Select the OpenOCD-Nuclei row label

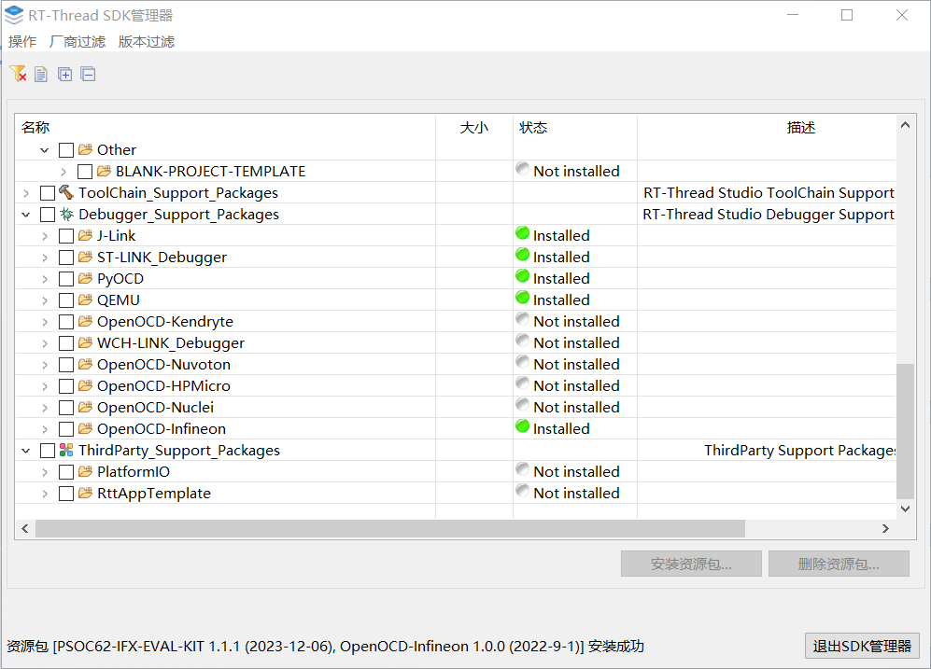pos(156,408)
